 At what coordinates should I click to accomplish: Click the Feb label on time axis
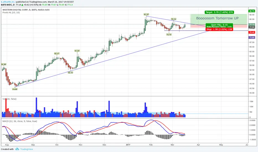coord(151,145)
